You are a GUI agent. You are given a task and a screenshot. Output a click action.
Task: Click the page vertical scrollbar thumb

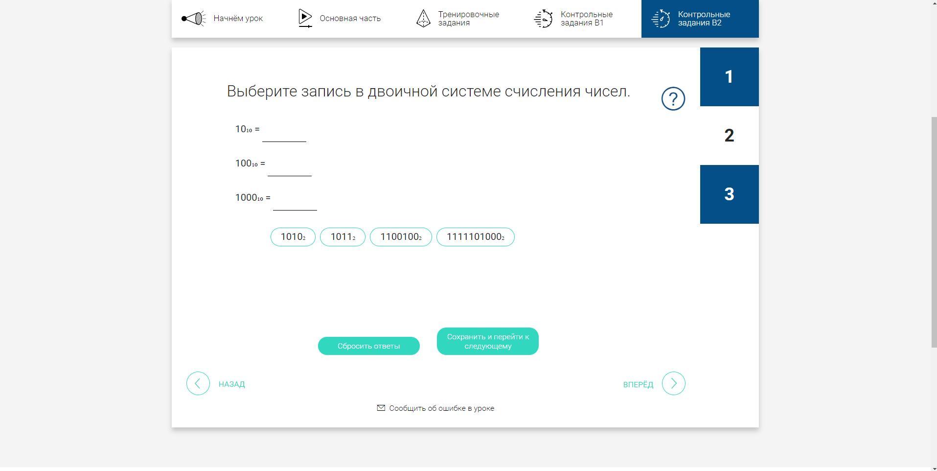[934, 233]
